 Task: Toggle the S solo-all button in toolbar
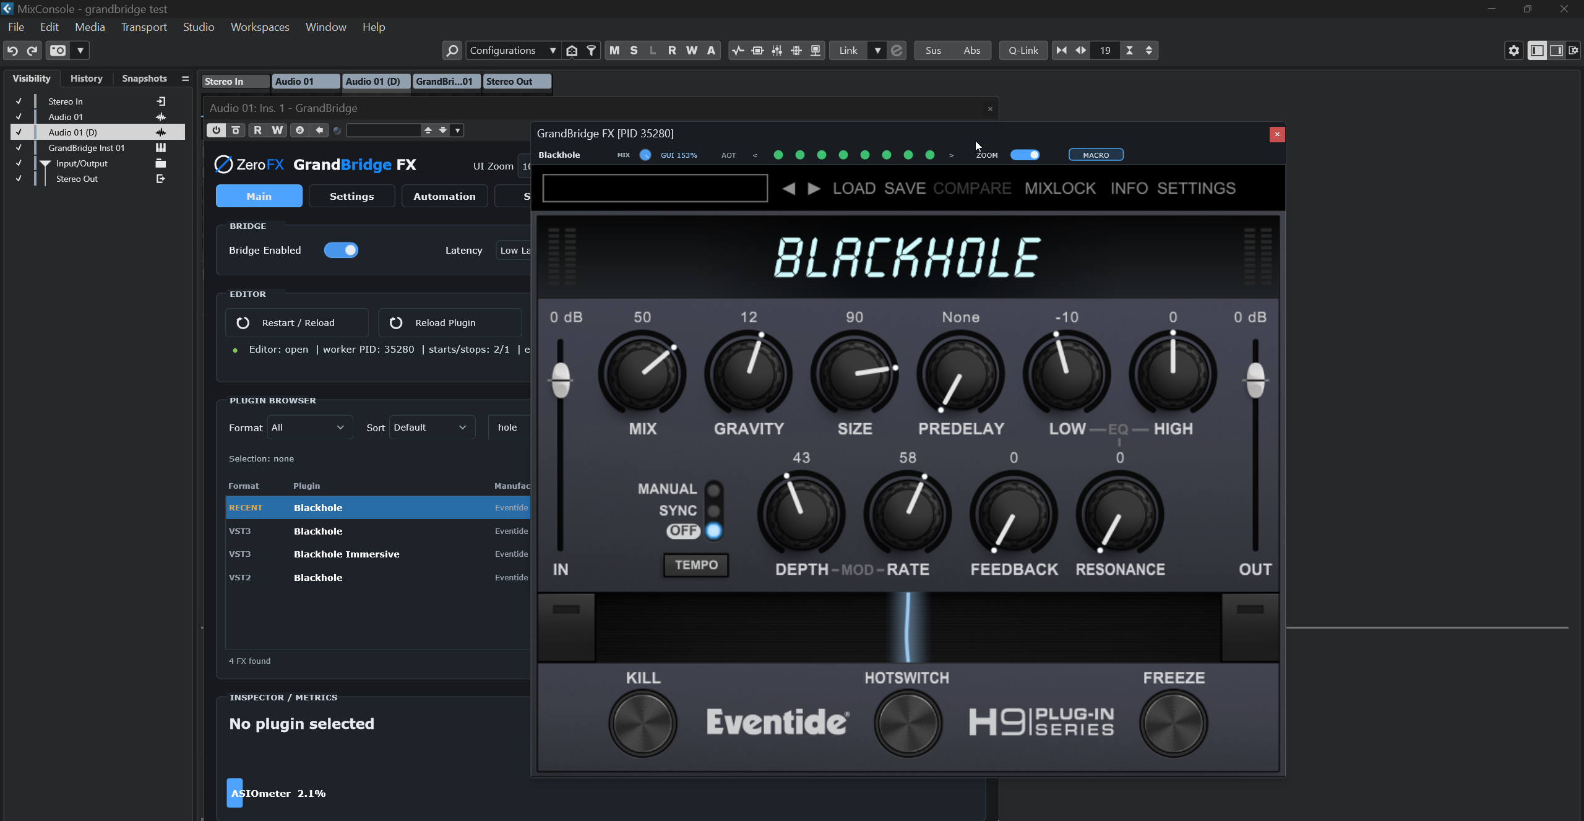[x=634, y=51]
